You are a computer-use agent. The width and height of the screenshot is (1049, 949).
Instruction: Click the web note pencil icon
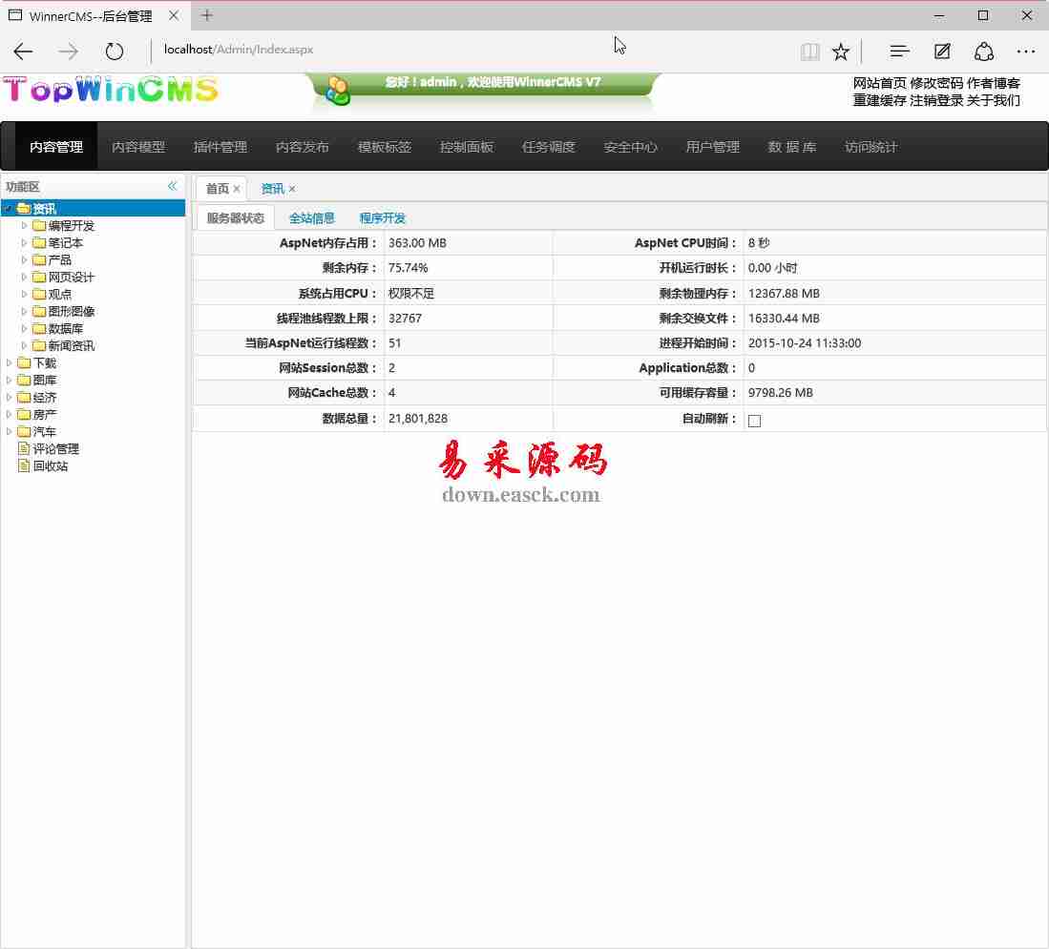pos(942,52)
